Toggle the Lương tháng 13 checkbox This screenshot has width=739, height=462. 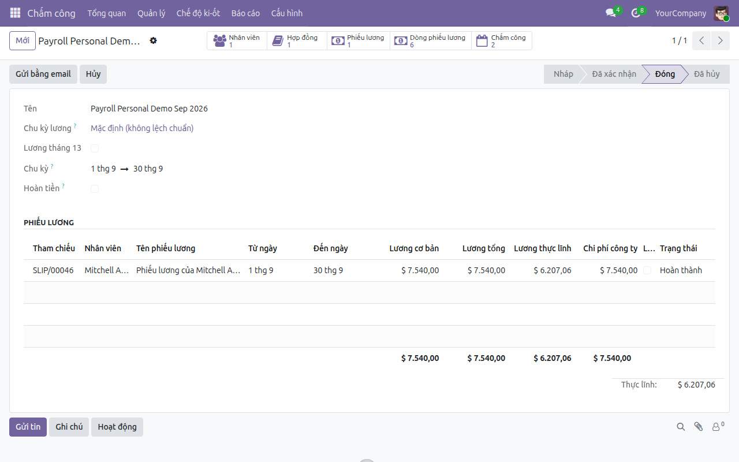point(95,148)
